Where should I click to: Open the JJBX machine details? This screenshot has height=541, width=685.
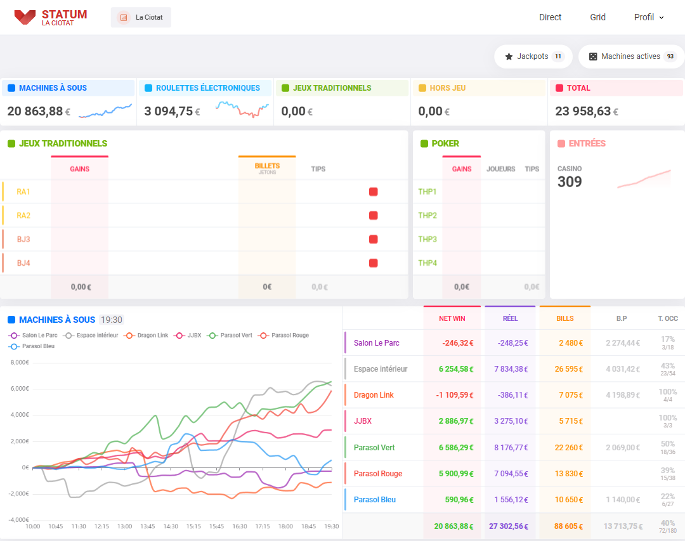click(363, 420)
